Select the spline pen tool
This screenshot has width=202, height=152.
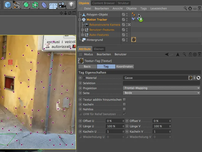[16, 5]
